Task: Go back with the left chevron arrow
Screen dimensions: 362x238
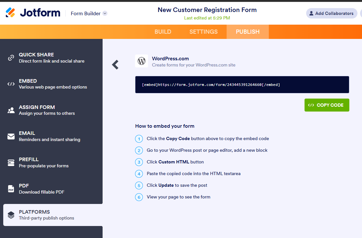Action: click(x=115, y=65)
